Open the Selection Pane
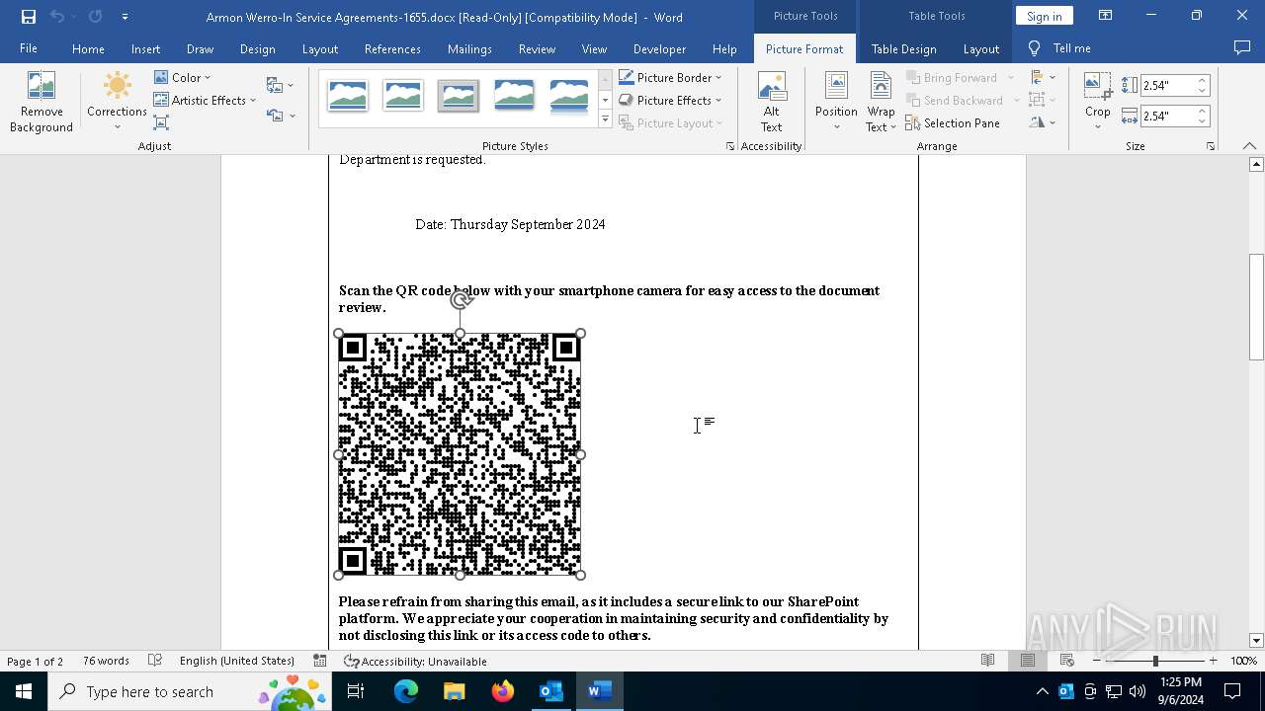 [x=953, y=123]
